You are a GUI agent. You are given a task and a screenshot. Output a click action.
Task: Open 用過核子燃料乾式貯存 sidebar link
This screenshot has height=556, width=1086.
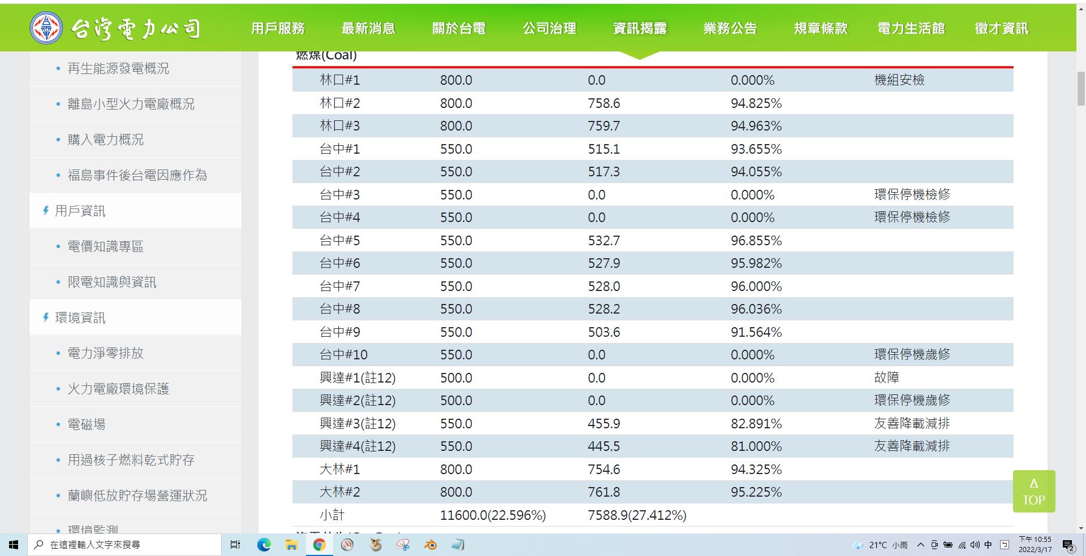pos(131,460)
